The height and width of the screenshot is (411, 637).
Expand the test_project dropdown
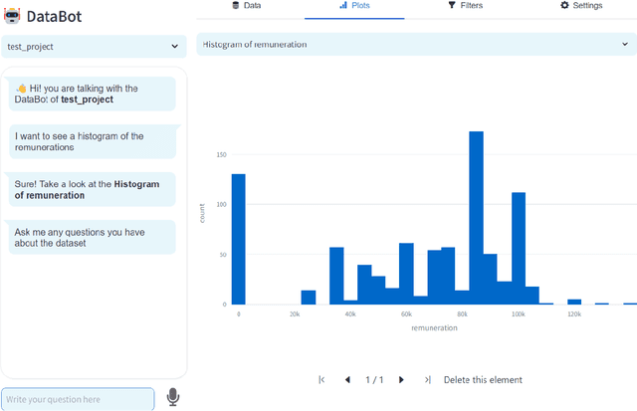point(94,46)
